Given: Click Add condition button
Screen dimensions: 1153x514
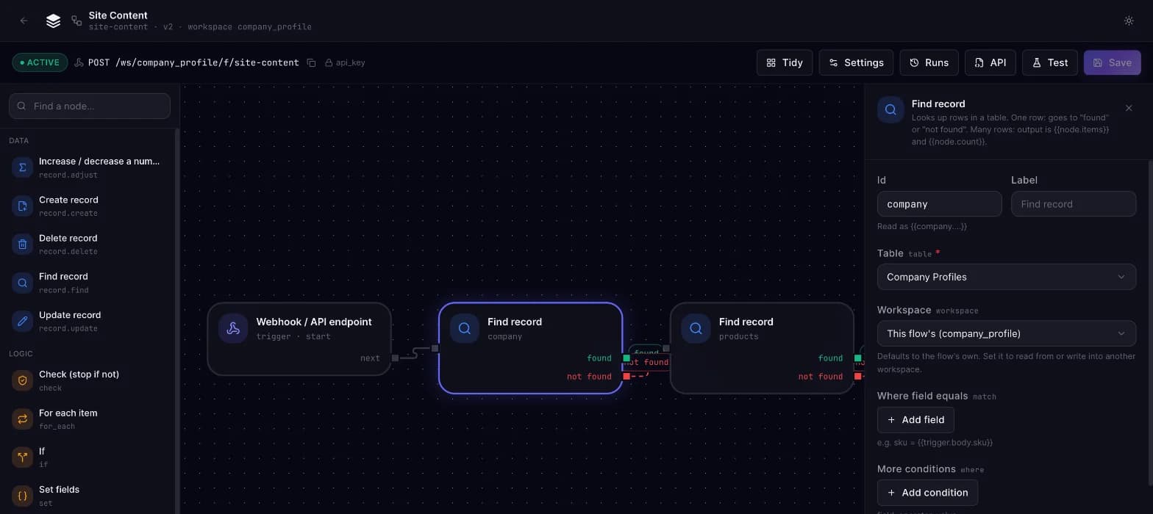Looking at the screenshot, I should (x=927, y=493).
